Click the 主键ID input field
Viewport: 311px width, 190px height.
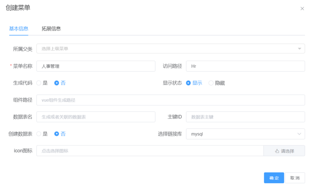[245, 117]
